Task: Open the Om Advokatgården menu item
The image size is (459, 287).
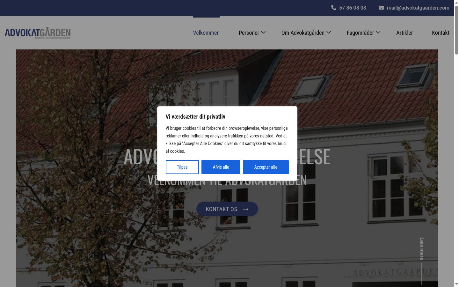Action: [303, 33]
